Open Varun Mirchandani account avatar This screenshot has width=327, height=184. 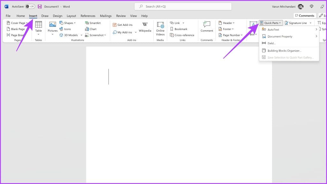(x=300, y=6)
